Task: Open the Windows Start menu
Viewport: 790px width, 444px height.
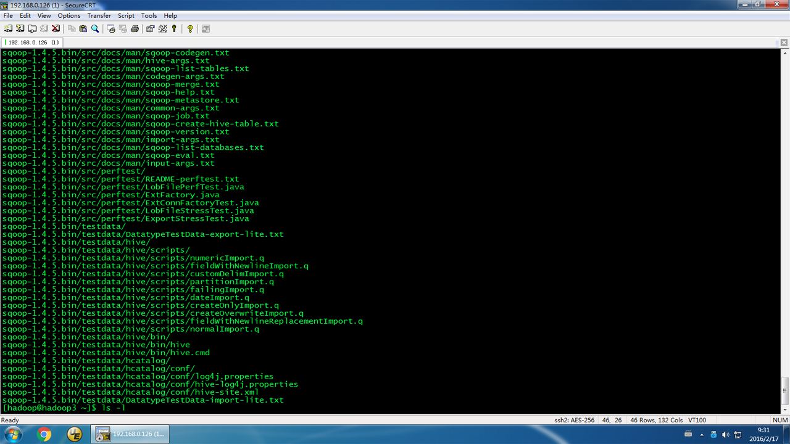Action: [12, 435]
